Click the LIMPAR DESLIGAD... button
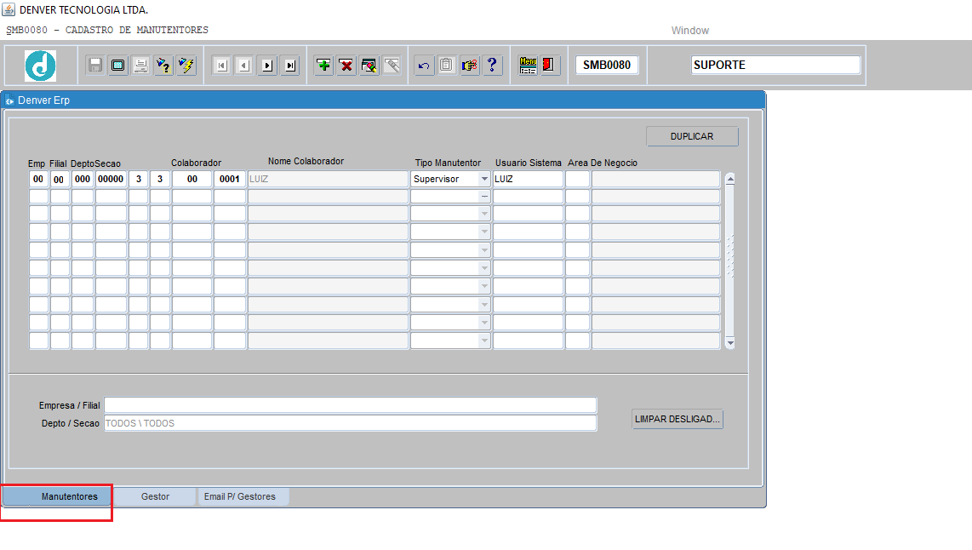972x550 pixels. point(678,419)
